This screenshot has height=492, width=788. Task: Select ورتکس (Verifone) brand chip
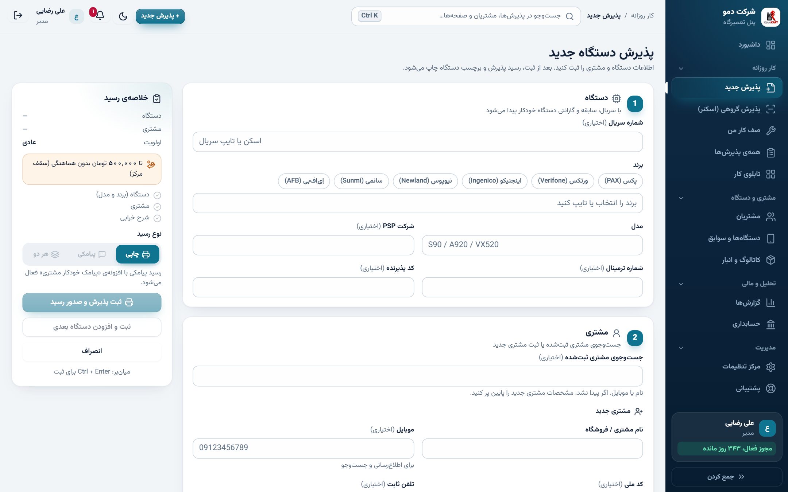tap(563, 181)
